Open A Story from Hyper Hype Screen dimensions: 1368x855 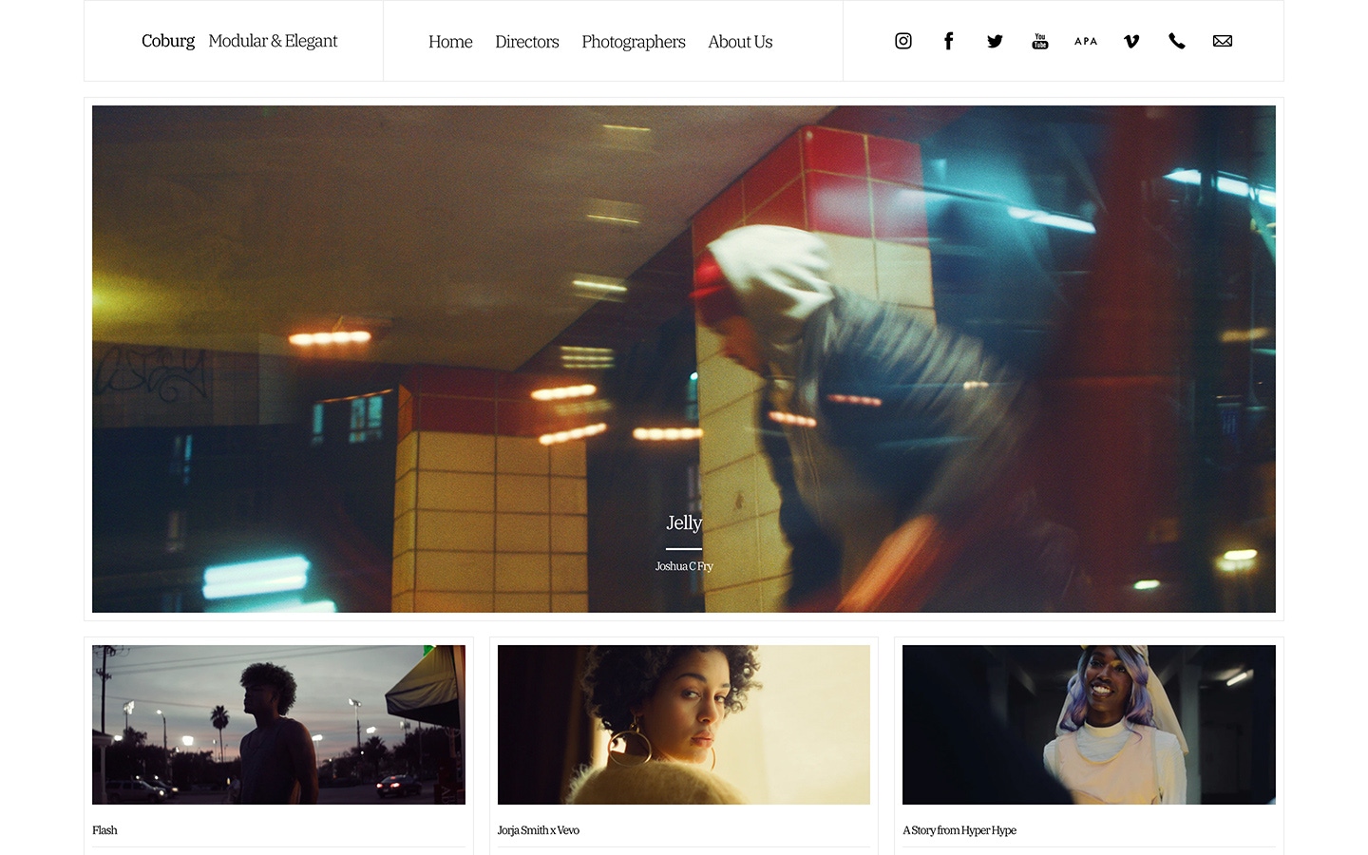tap(959, 829)
